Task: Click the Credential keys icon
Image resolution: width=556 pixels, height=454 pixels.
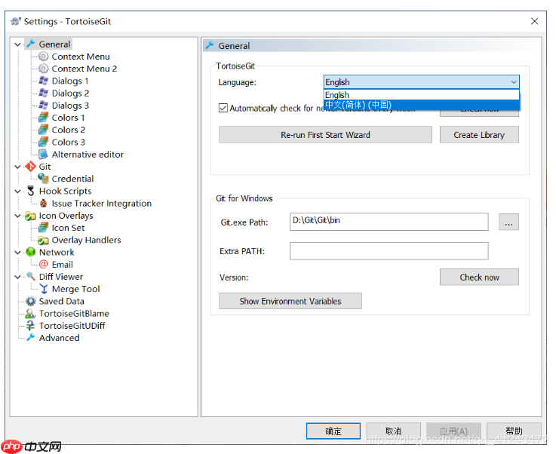Action: (x=43, y=178)
